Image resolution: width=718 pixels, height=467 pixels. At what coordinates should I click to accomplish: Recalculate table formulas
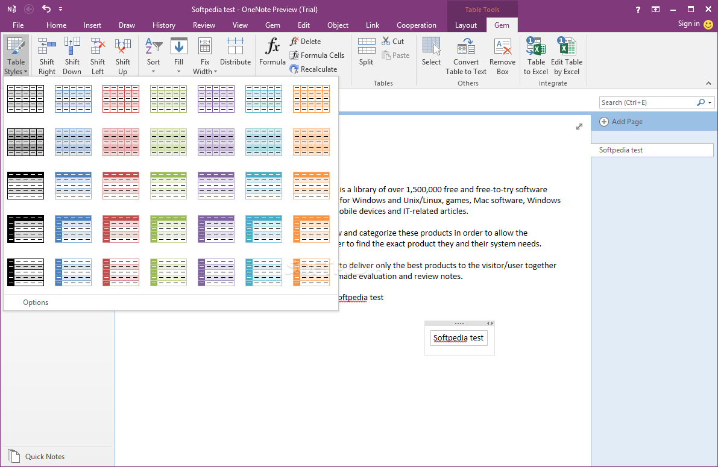point(313,69)
